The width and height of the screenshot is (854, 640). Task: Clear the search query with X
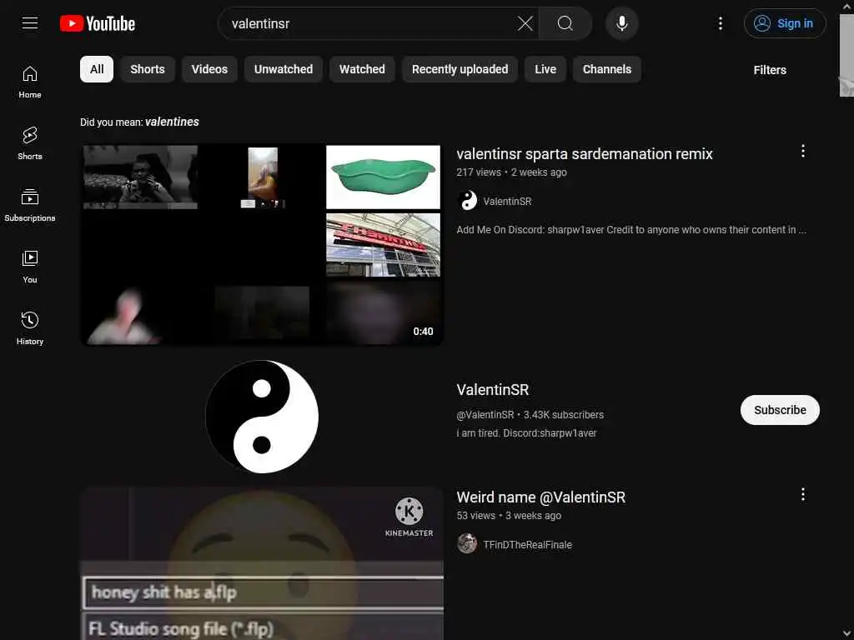click(x=525, y=23)
